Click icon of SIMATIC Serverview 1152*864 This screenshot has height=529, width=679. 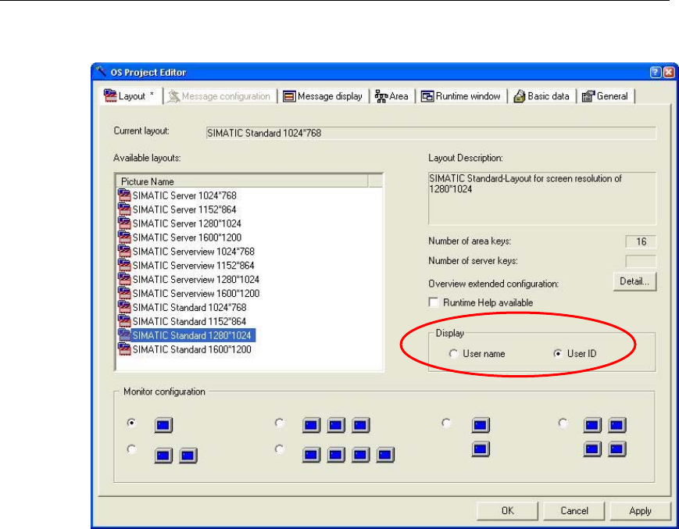(124, 266)
